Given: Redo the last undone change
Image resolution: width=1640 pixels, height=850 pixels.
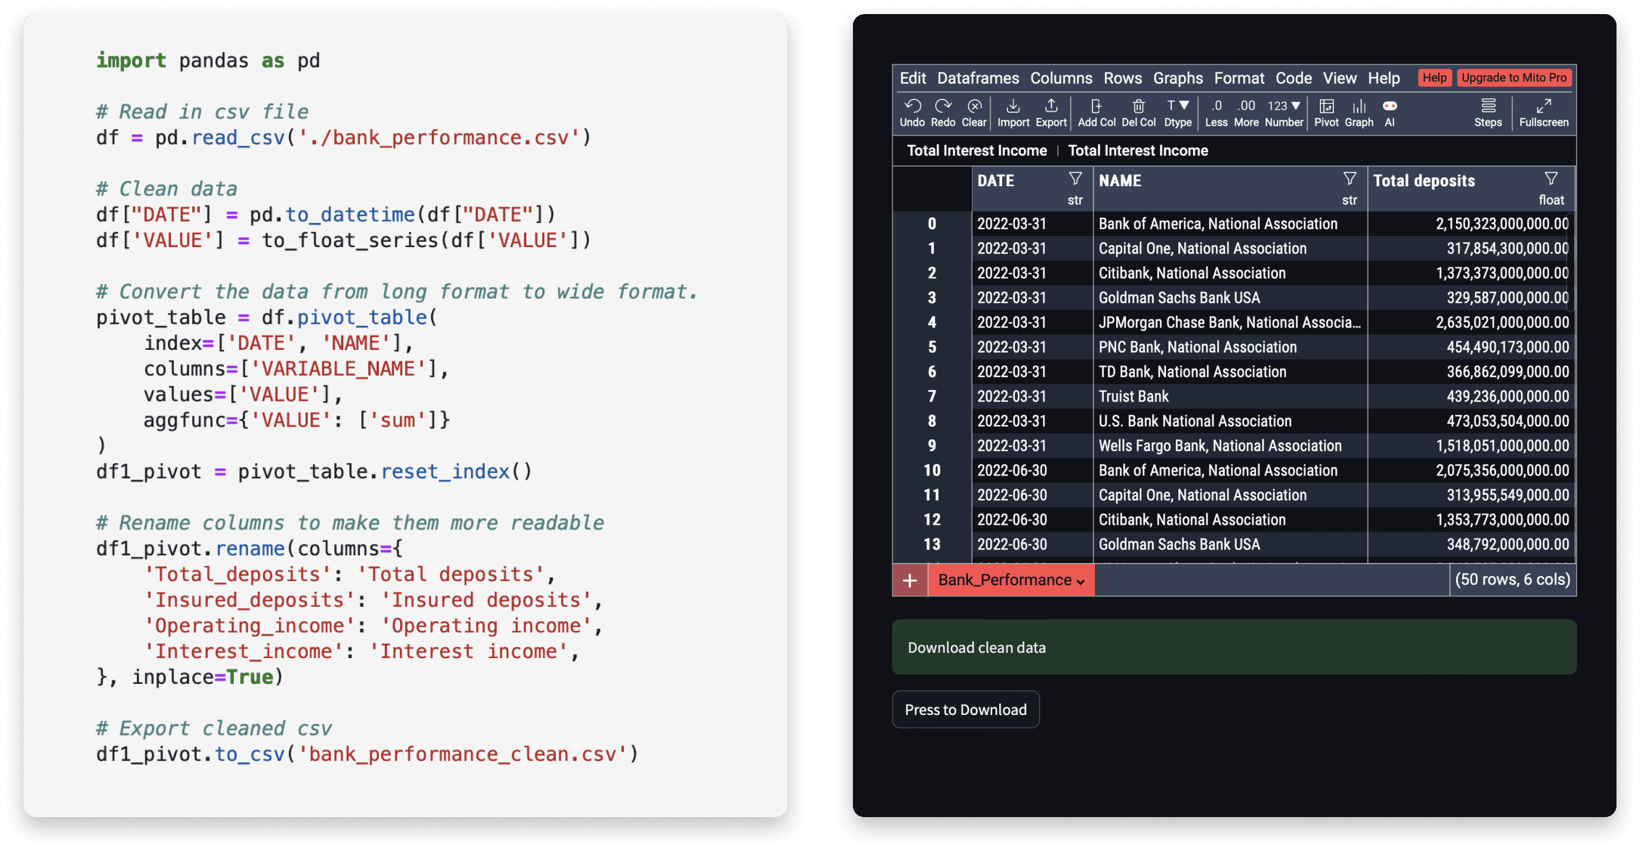Looking at the screenshot, I should [943, 112].
